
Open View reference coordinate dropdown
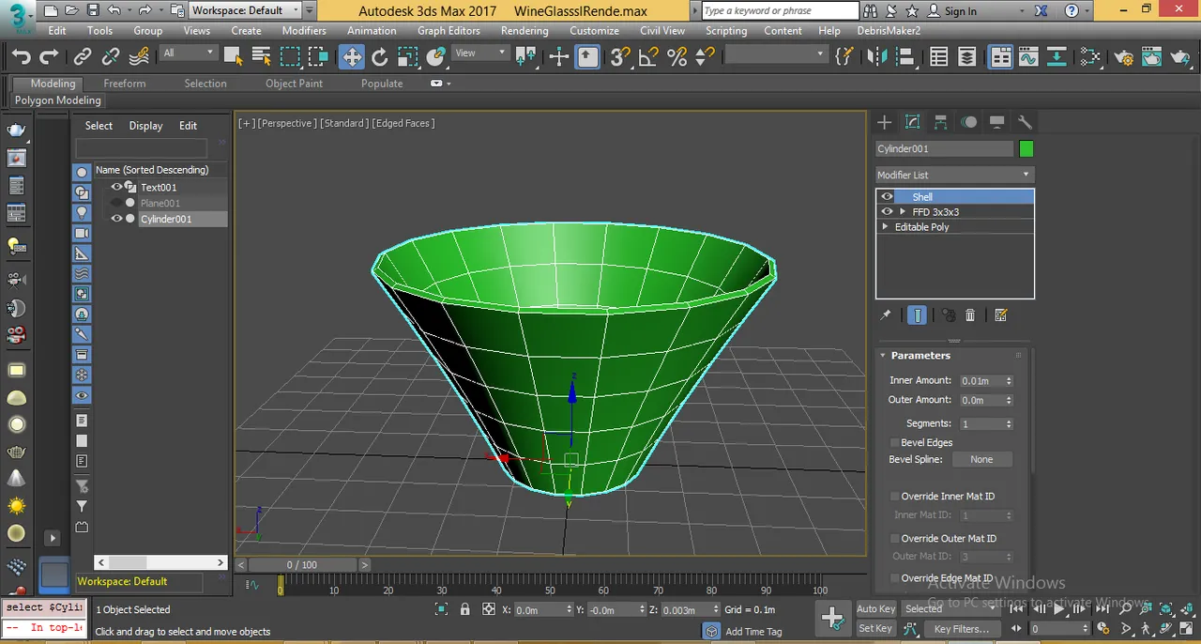click(x=480, y=54)
